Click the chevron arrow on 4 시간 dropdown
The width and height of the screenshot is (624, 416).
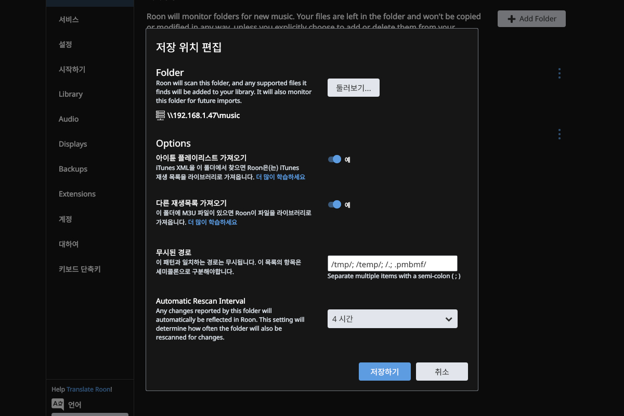coord(449,319)
